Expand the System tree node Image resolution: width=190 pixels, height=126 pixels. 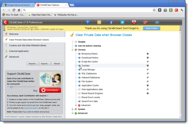[72, 109]
